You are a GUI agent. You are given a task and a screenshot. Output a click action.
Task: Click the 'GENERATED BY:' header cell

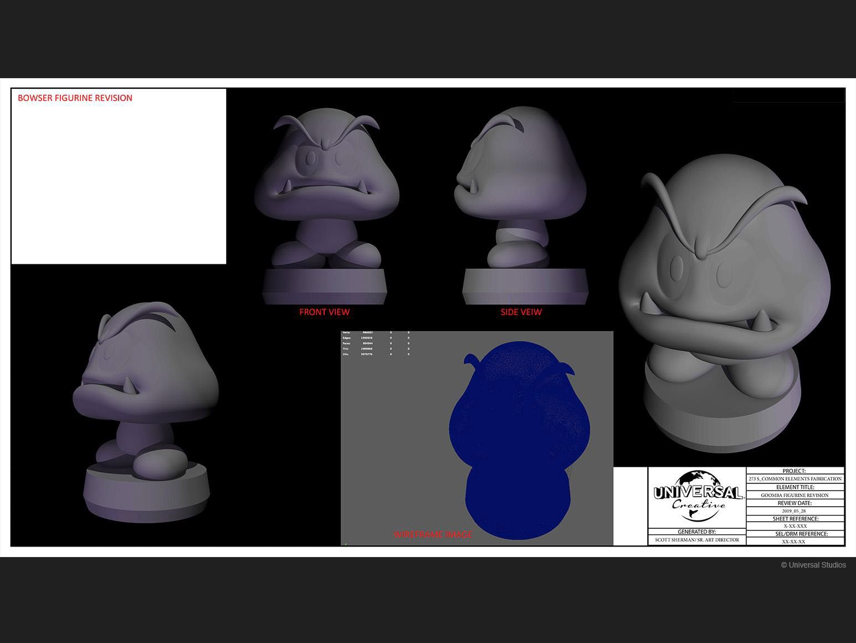click(x=697, y=532)
